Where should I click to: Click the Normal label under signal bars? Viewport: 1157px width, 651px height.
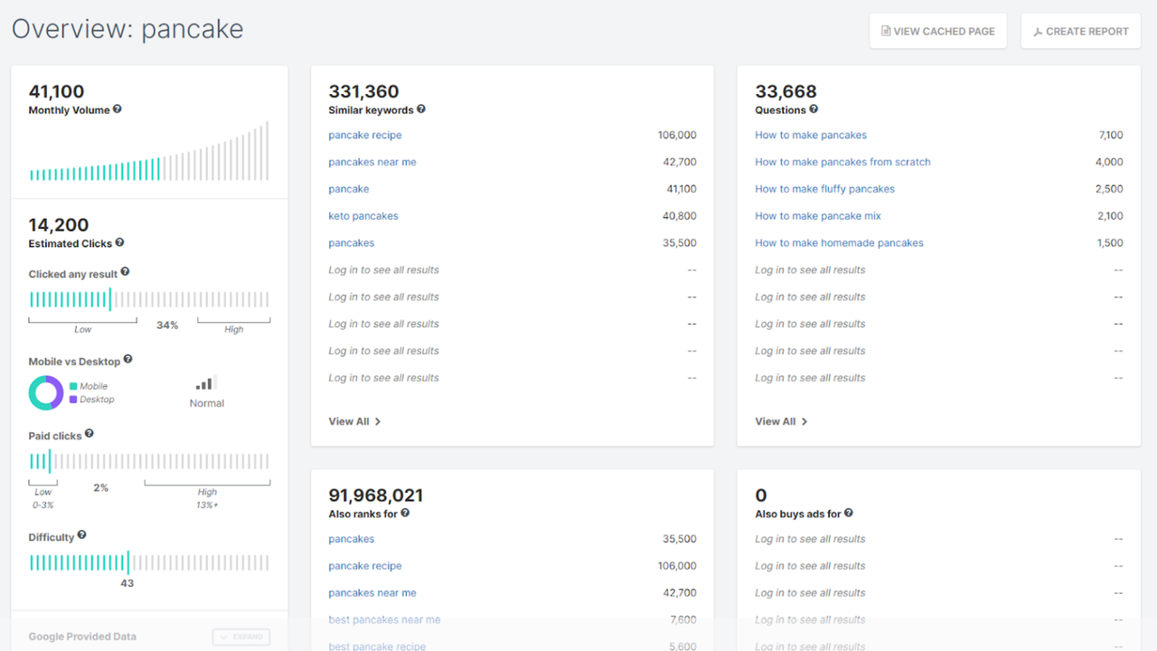tap(207, 403)
